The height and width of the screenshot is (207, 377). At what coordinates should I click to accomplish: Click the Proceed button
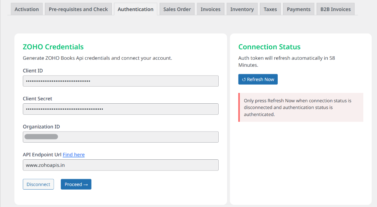(76, 184)
